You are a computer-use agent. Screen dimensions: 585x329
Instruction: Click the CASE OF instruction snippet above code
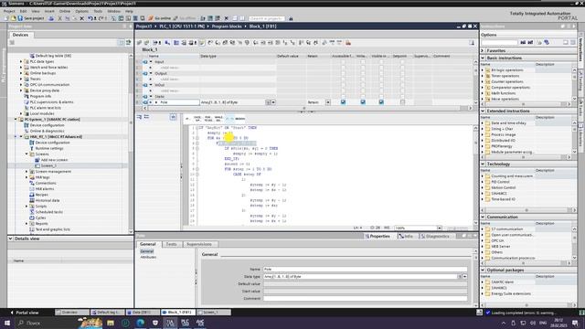197,119
